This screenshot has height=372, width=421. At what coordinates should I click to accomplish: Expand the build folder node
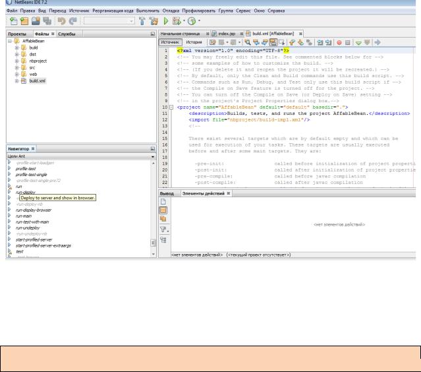pyautogui.click(x=16, y=48)
